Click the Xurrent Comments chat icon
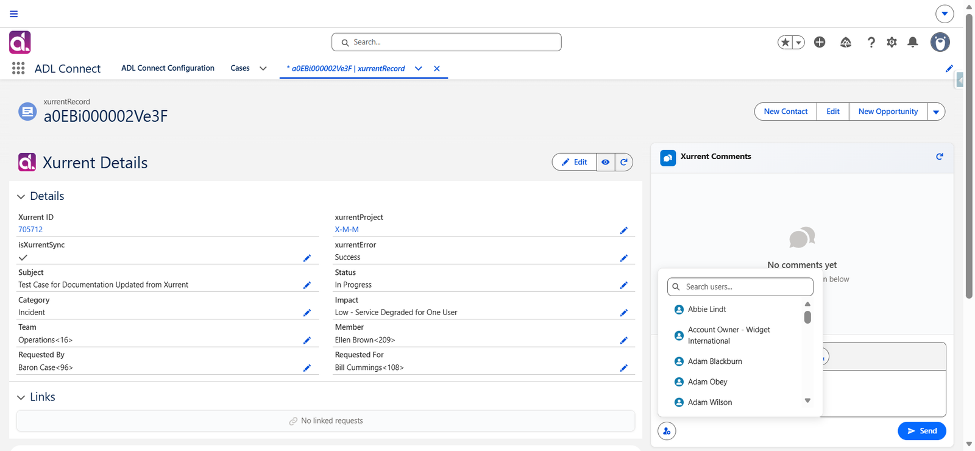This screenshot has height=451, width=975. (x=668, y=158)
